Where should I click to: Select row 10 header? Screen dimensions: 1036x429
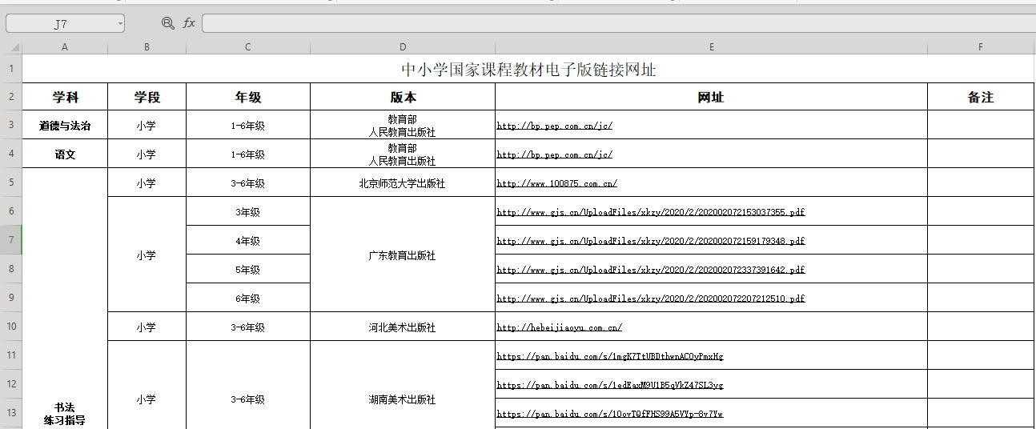11,327
